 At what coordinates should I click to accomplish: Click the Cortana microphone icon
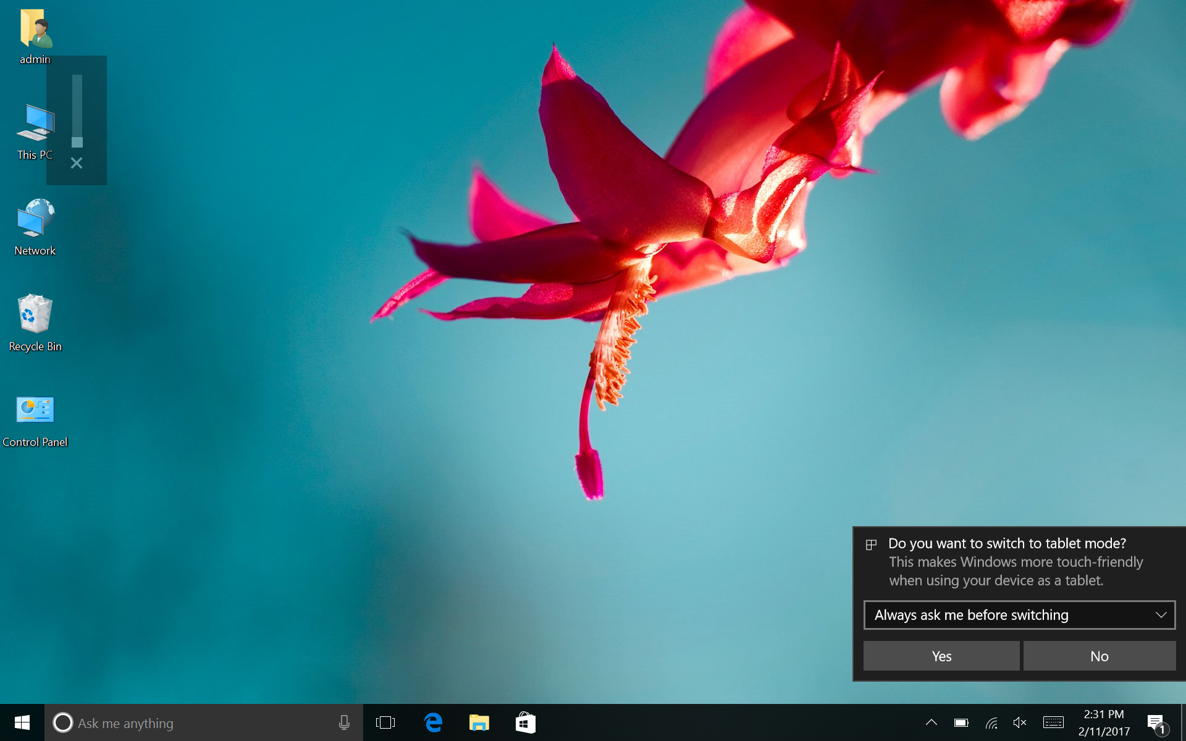click(344, 722)
